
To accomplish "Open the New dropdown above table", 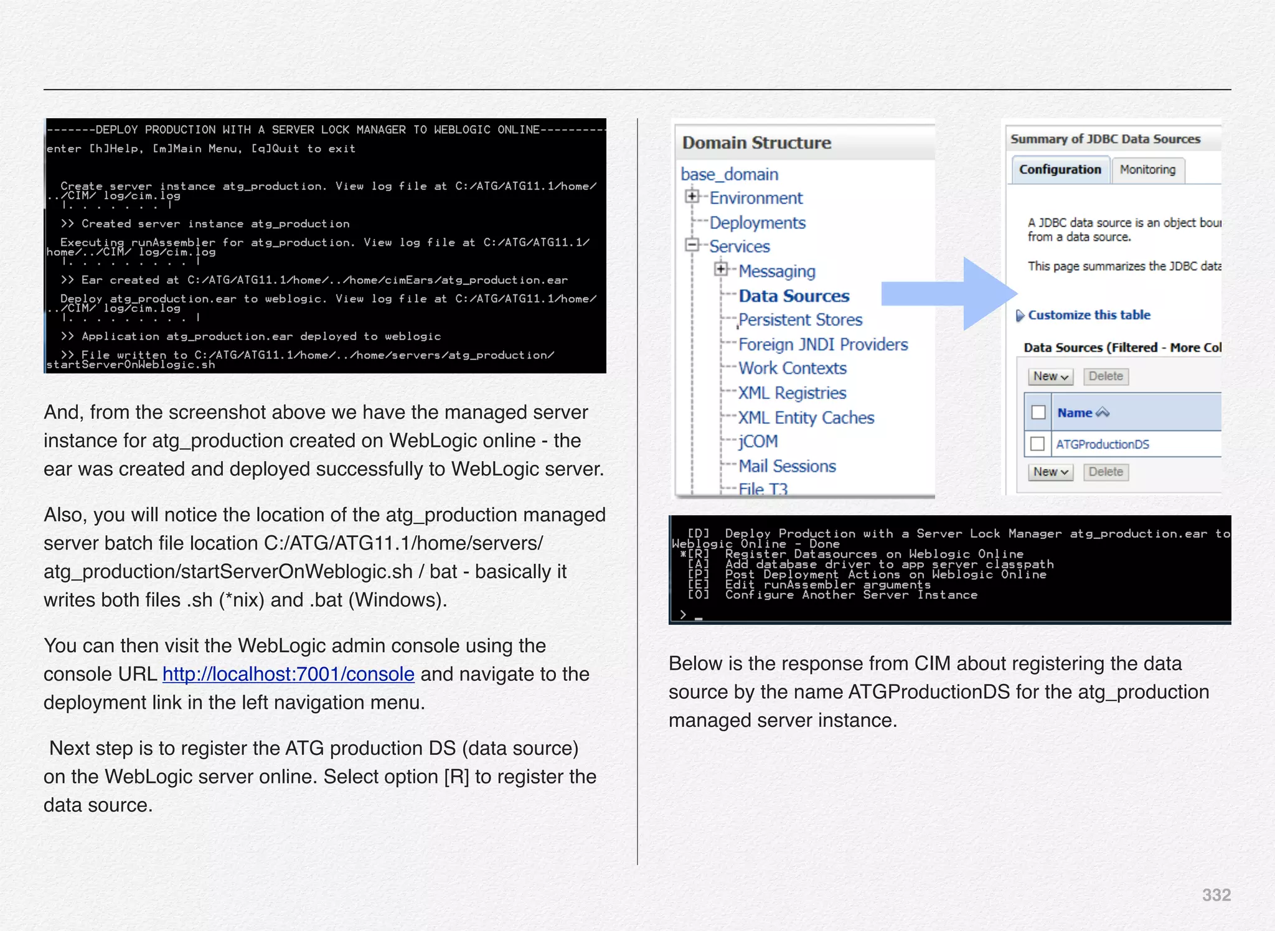I will 1050,377.
